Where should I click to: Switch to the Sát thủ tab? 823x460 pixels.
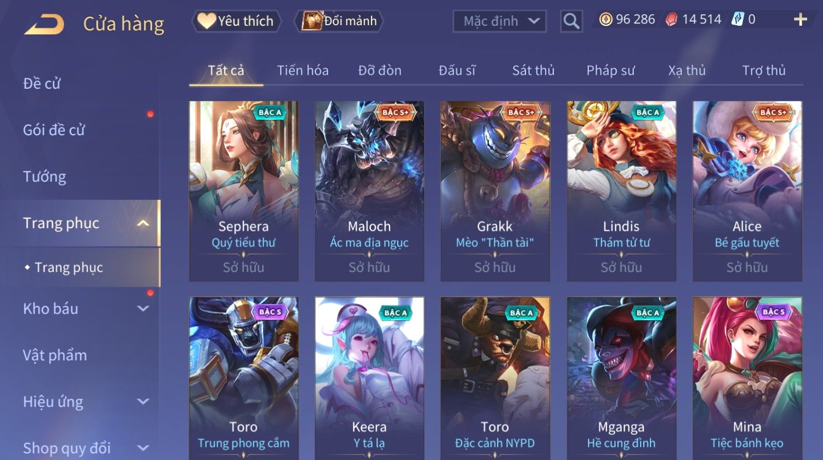point(533,71)
